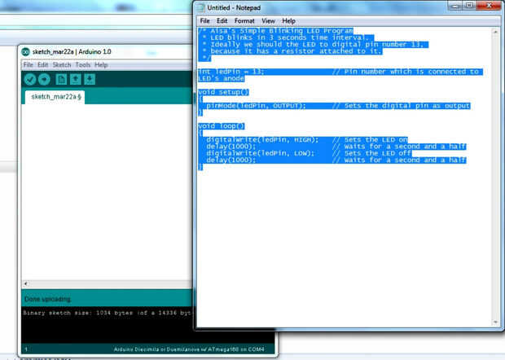Open Notepad's Format menu
Image resolution: width=505 pixels, height=360 pixels.
tap(244, 21)
